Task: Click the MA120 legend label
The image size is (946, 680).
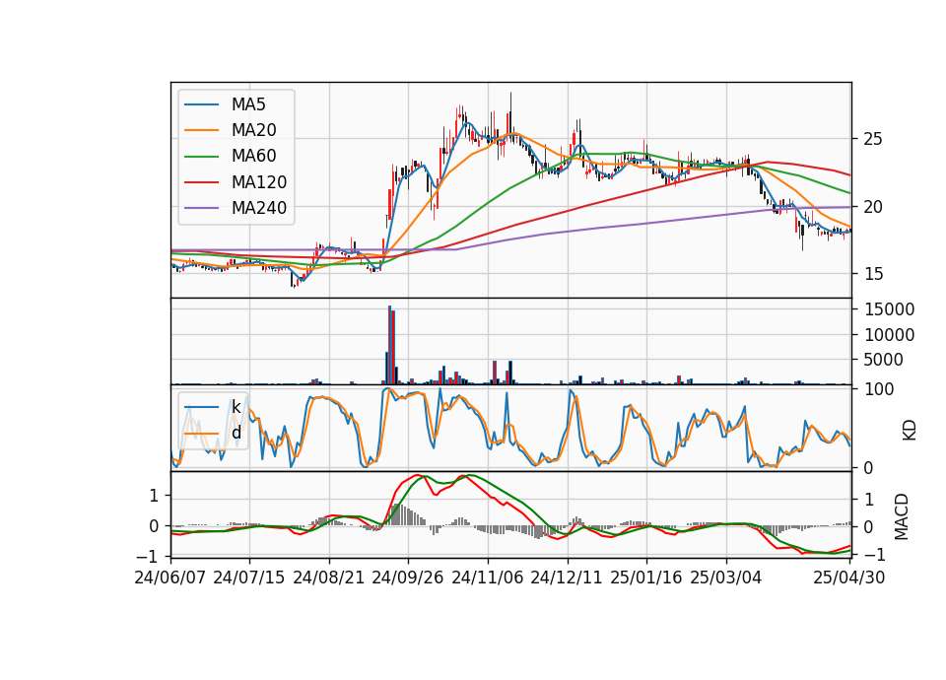Action: pos(259,182)
